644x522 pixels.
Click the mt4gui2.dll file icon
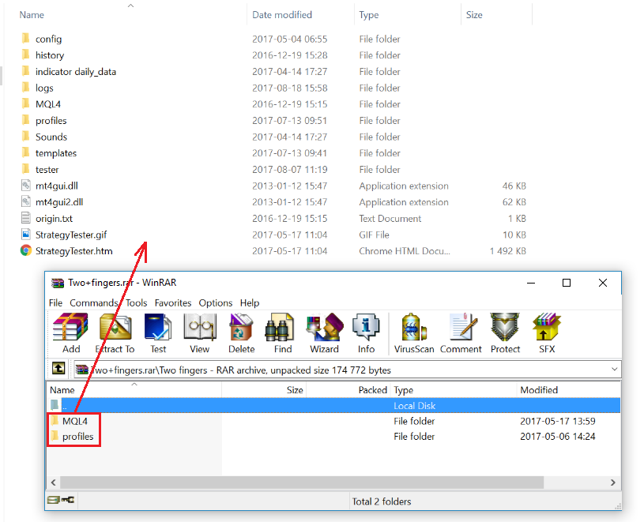(26, 201)
